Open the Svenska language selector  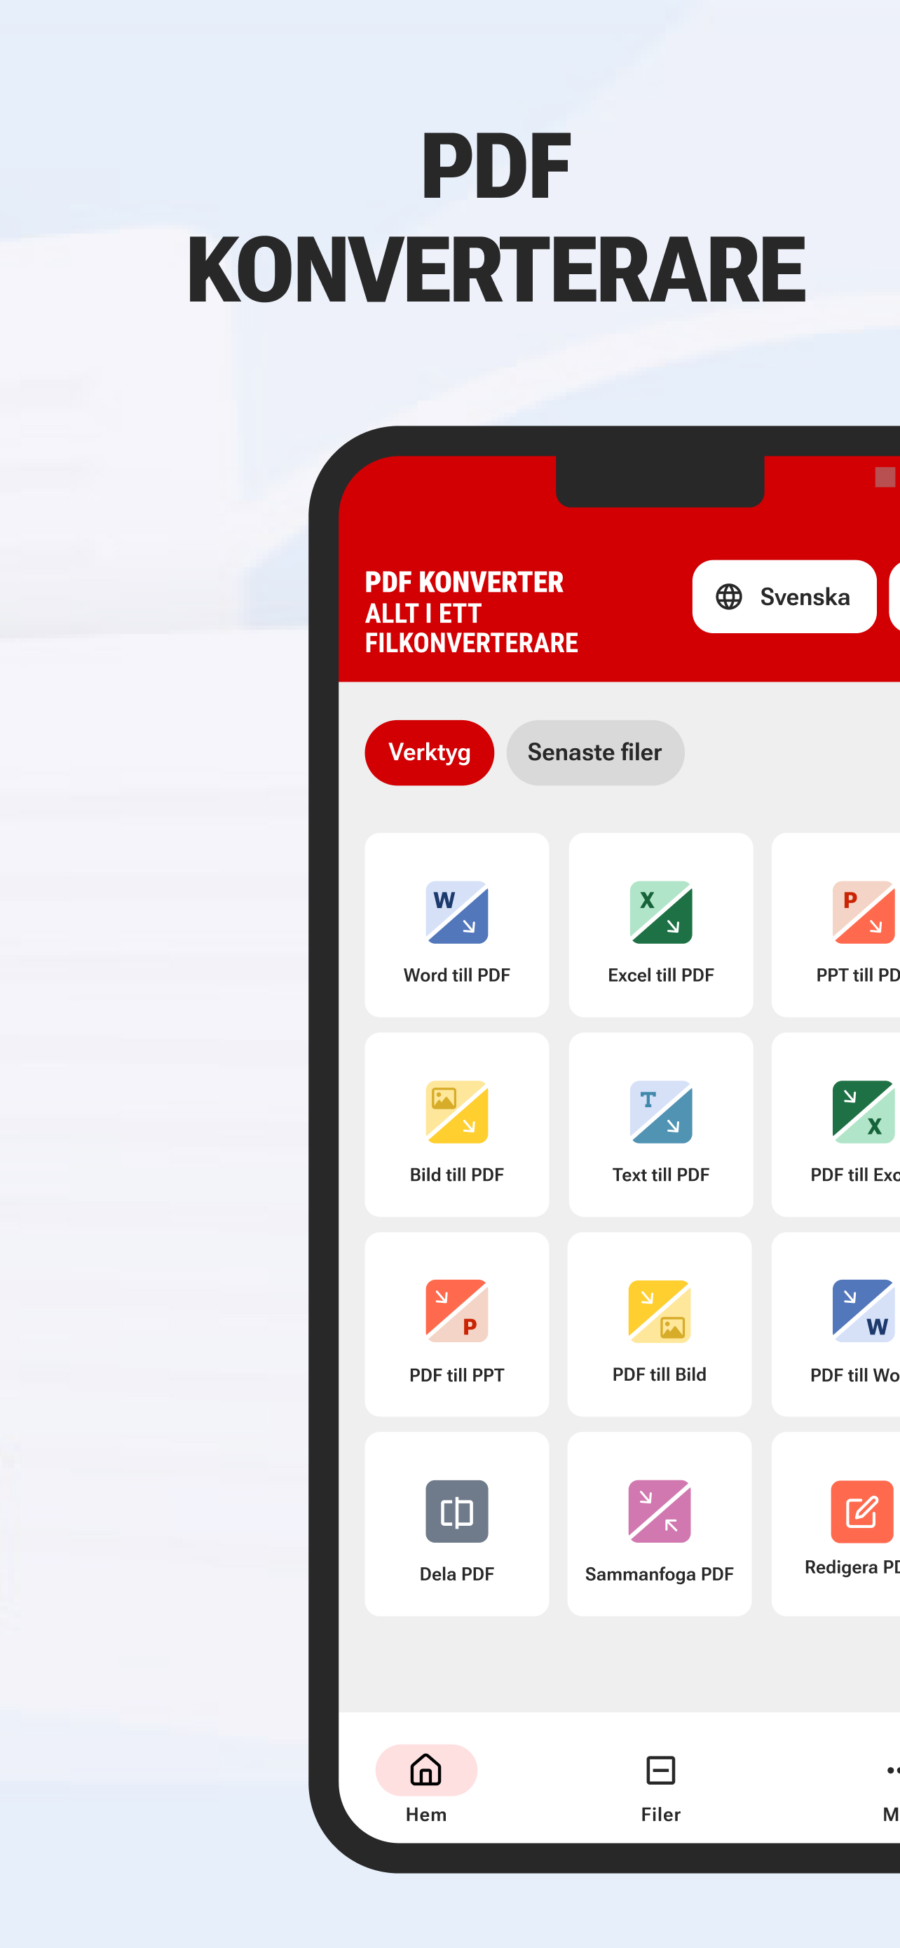[784, 597]
